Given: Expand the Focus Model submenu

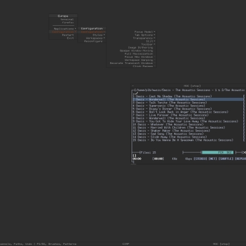Looking at the screenshot, I should [x=131, y=32].
